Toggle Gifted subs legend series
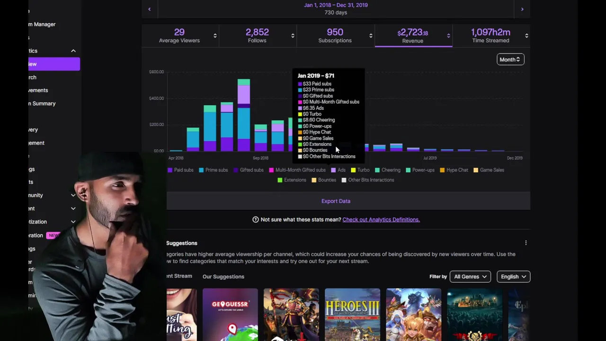Image resolution: width=606 pixels, height=341 pixels. [x=249, y=170]
